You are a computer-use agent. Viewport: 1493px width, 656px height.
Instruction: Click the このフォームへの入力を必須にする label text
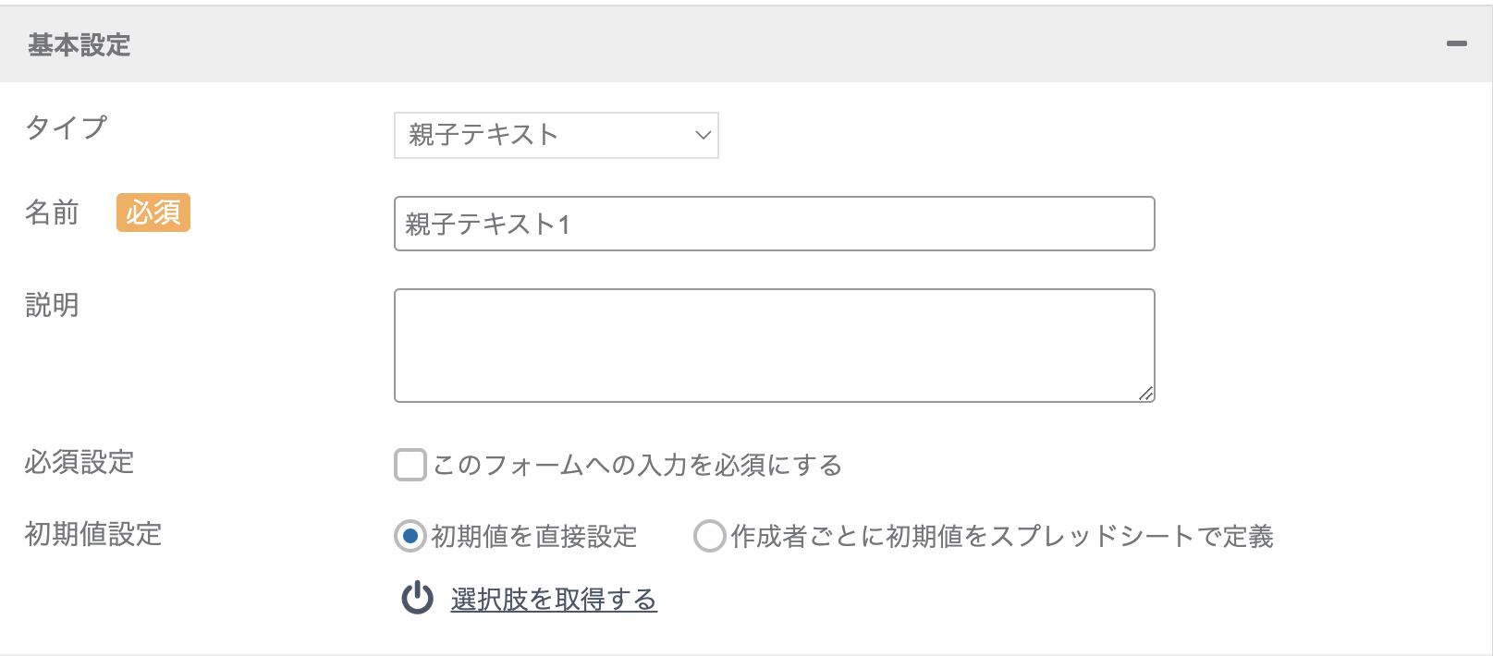click(x=637, y=465)
